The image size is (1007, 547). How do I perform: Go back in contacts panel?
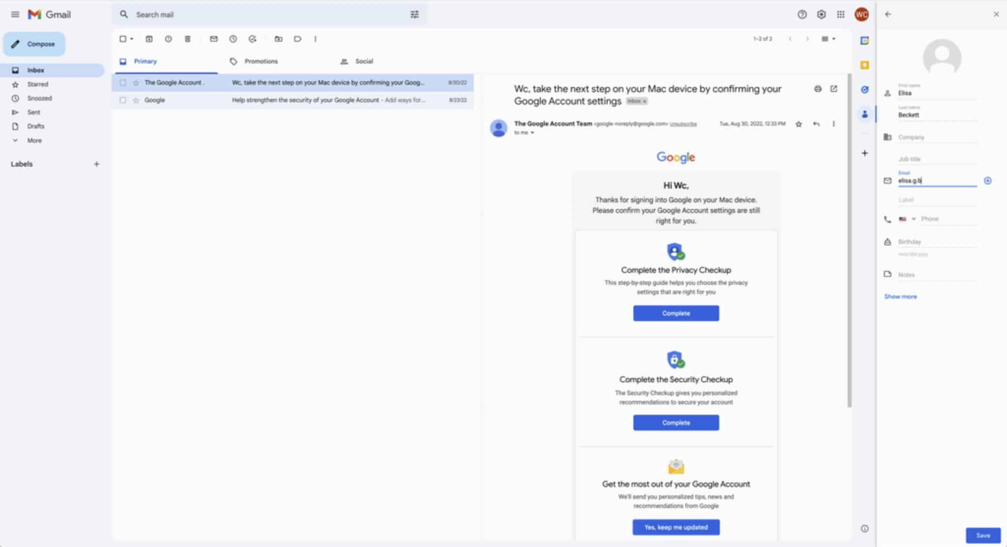(888, 14)
